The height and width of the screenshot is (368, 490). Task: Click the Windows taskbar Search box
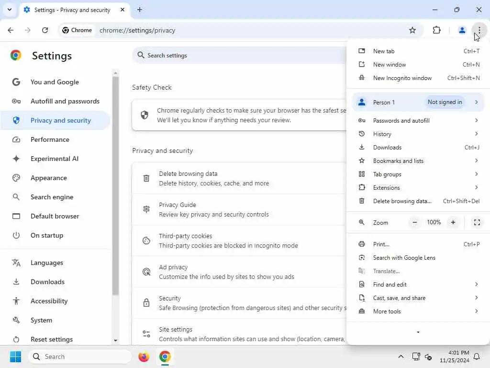click(80, 356)
